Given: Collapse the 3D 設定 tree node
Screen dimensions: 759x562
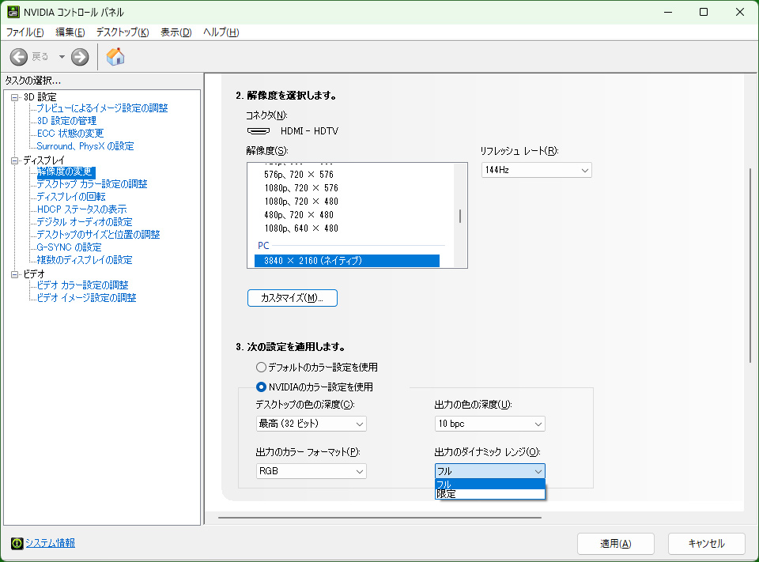Looking at the screenshot, I should pos(15,97).
